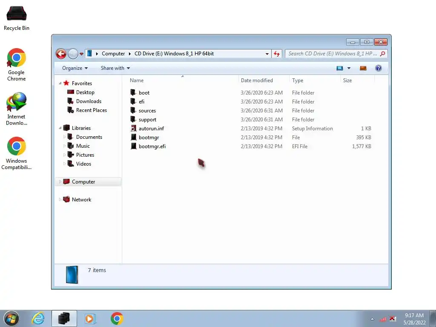Image resolution: width=436 pixels, height=327 pixels.
Task: Open the Share with menu
Action: (115, 68)
